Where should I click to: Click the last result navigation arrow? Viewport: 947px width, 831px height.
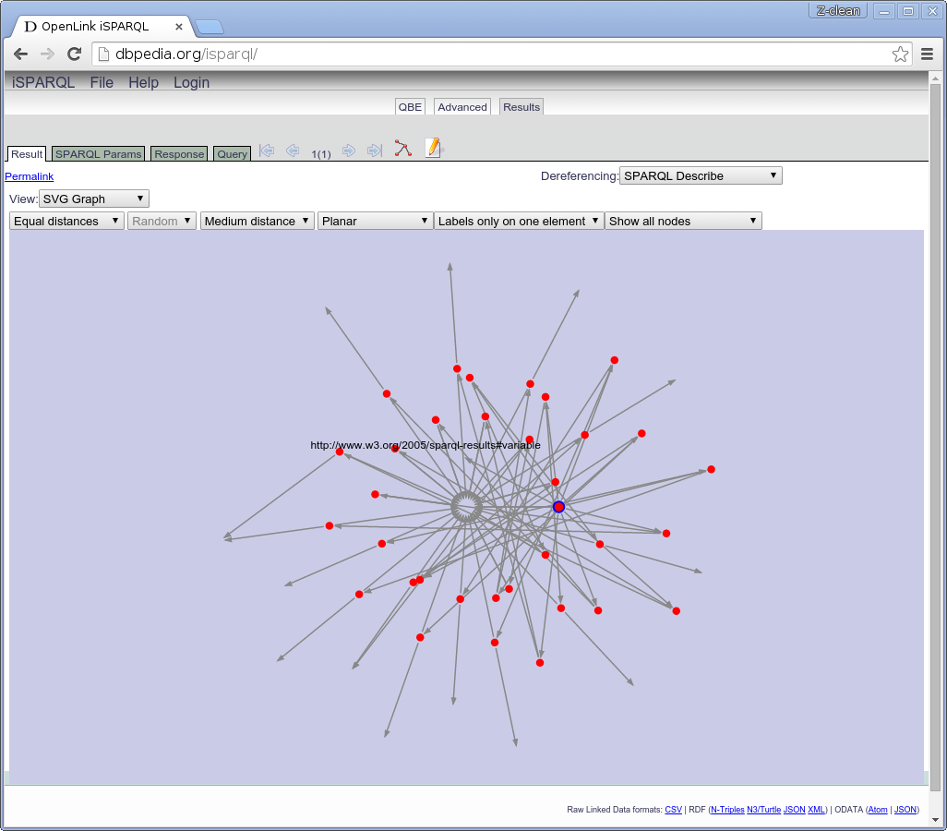(375, 151)
